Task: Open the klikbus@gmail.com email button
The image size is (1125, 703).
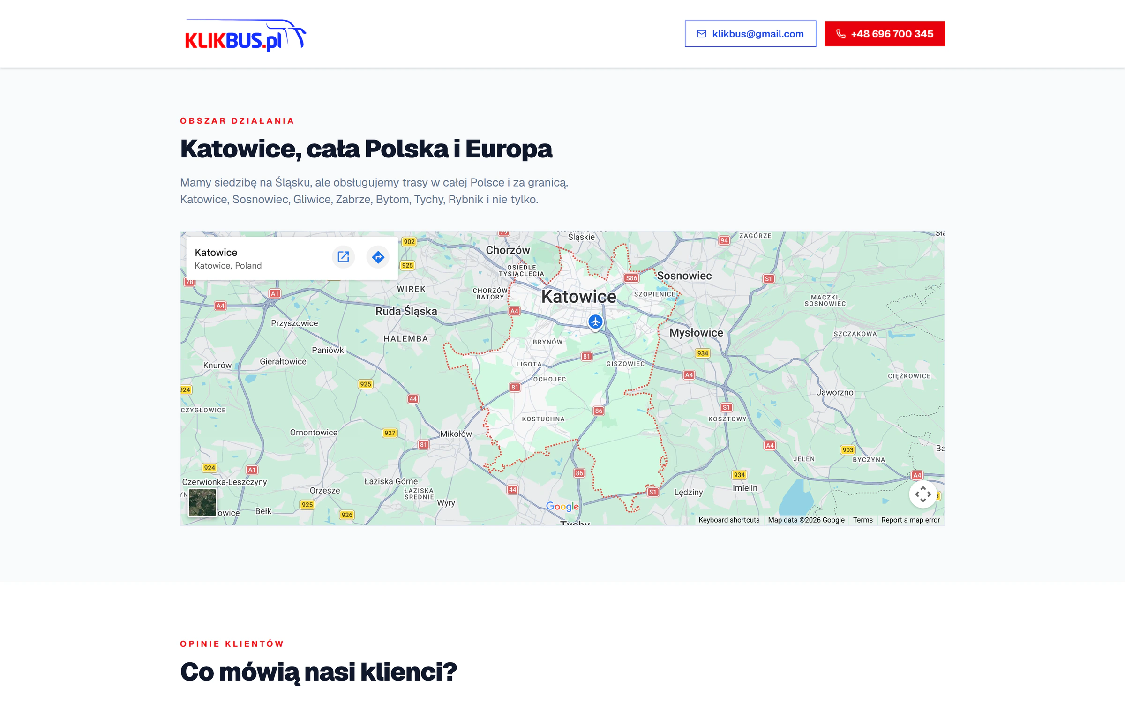Action: [750, 34]
